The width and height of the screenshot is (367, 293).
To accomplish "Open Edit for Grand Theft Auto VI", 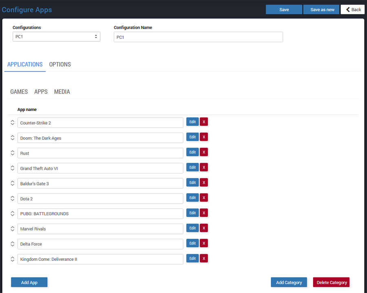I will pyautogui.click(x=192, y=167).
